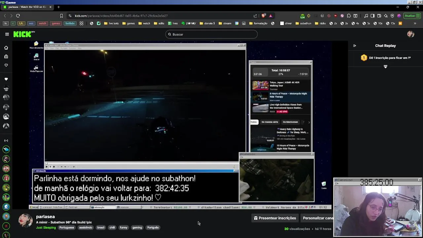
Task: Select the Portuguese tag
Action: coord(66,227)
